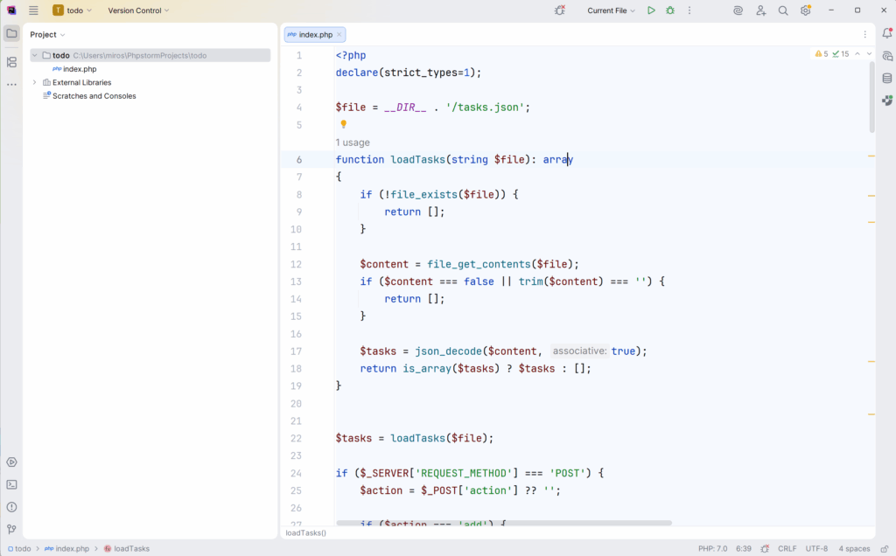
Task: Change 4 spaces indent setting
Action: pos(854,549)
